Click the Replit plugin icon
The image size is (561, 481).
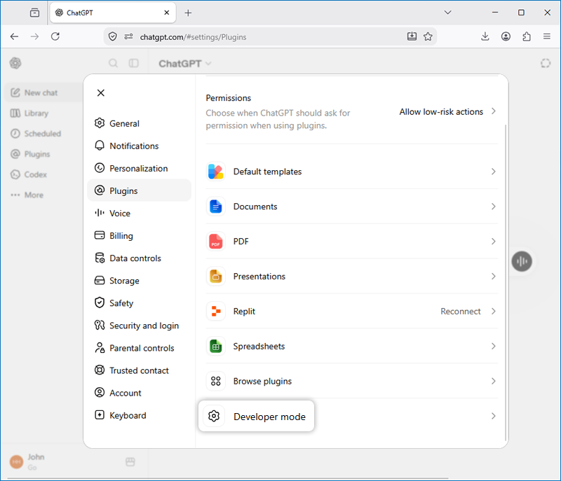[x=216, y=312]
